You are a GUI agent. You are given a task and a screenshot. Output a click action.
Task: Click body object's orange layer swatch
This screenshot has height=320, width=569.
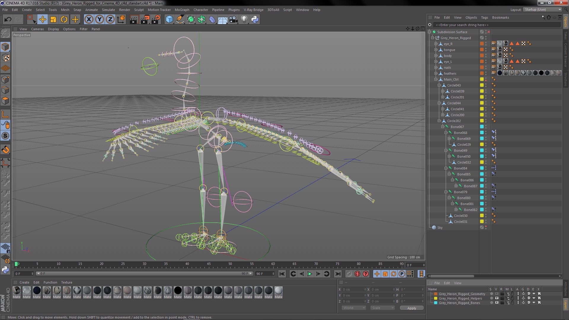(482, 56)
